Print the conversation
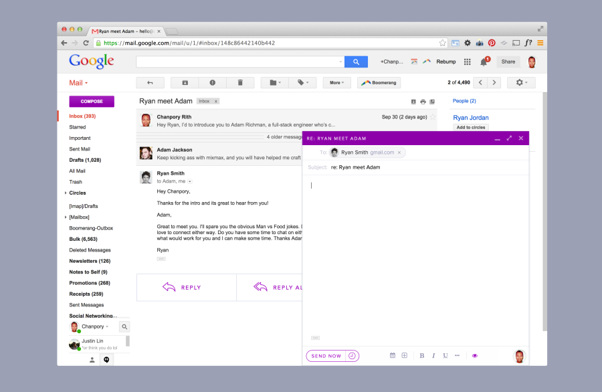Screen dimensions: 602x392 tap(423, 102)
